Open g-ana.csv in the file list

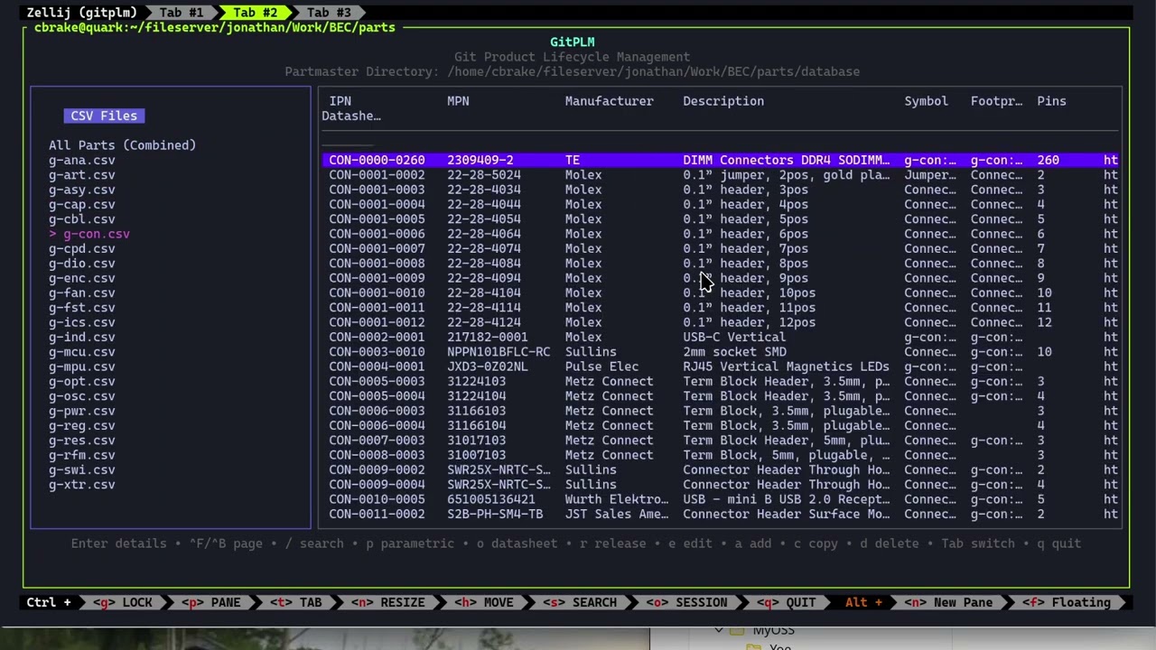(82, 160)
